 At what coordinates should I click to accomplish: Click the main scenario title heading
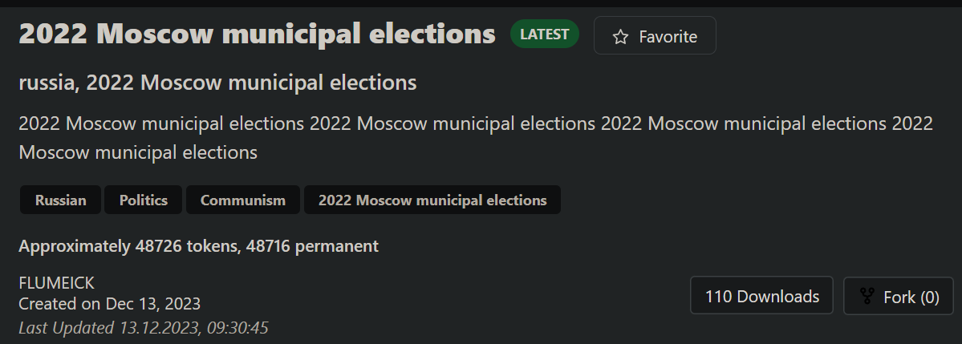point(257,33)
